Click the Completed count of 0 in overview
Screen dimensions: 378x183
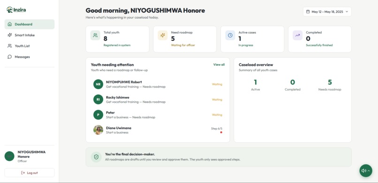tap(293, 83)
